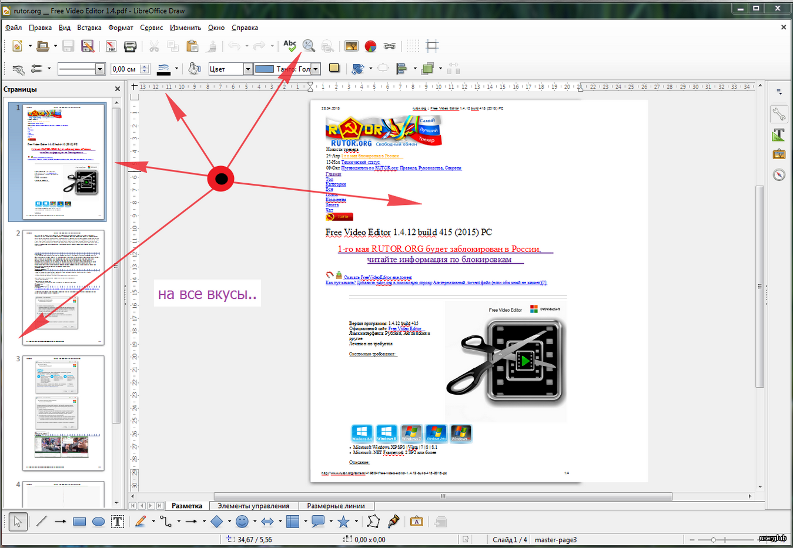Screen dimensions: 793x548
Task: Open the Изменить menu
Action: (x=185, y=28)
